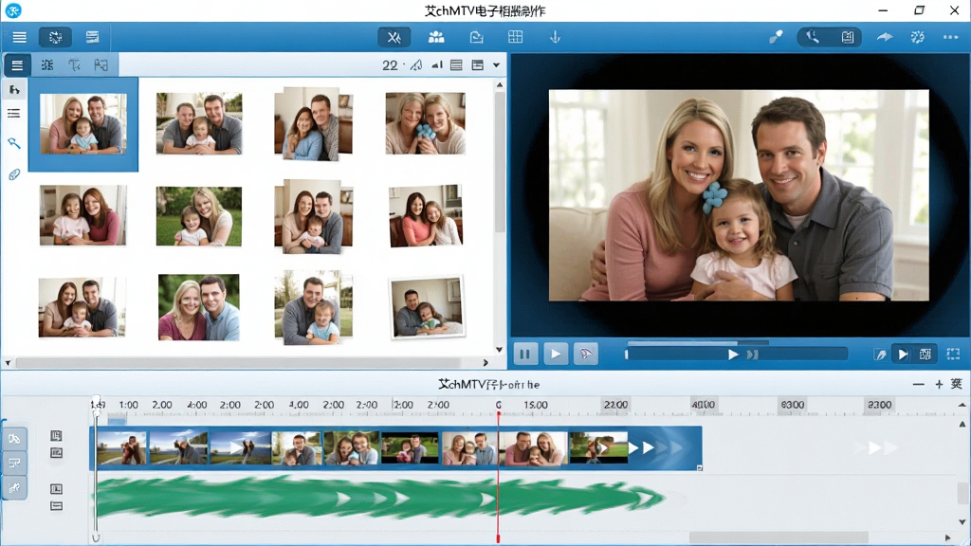Switch to the transitions tab in the library panel
971x546 pixels.
tap(101, 65)
